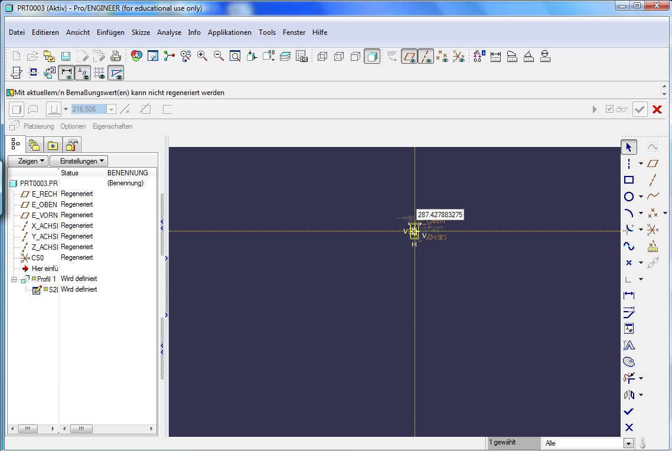The width and height of the screenshot is (672, 451).
Task: Select wireframe display style
Action: coord(322,56)
